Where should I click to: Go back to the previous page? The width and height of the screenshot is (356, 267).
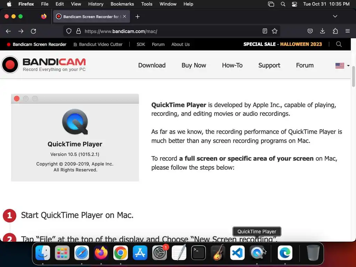point(8,31)
